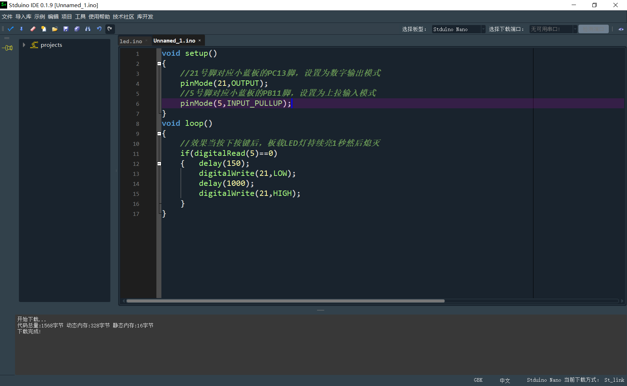Click the delay(150); code line
627x386 pixels.
[x=224, y=163]
